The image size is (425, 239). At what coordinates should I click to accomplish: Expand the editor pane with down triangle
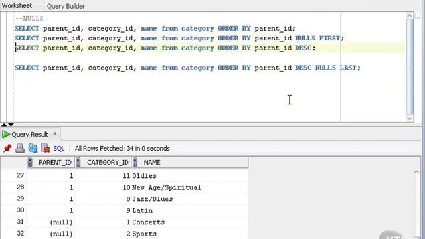(x=11, y=125)
